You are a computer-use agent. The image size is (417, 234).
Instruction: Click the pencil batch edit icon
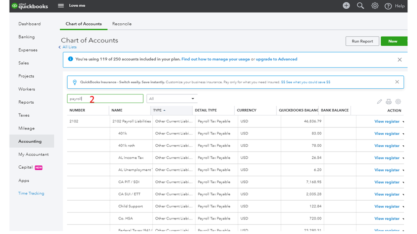(x=379, y=102)
